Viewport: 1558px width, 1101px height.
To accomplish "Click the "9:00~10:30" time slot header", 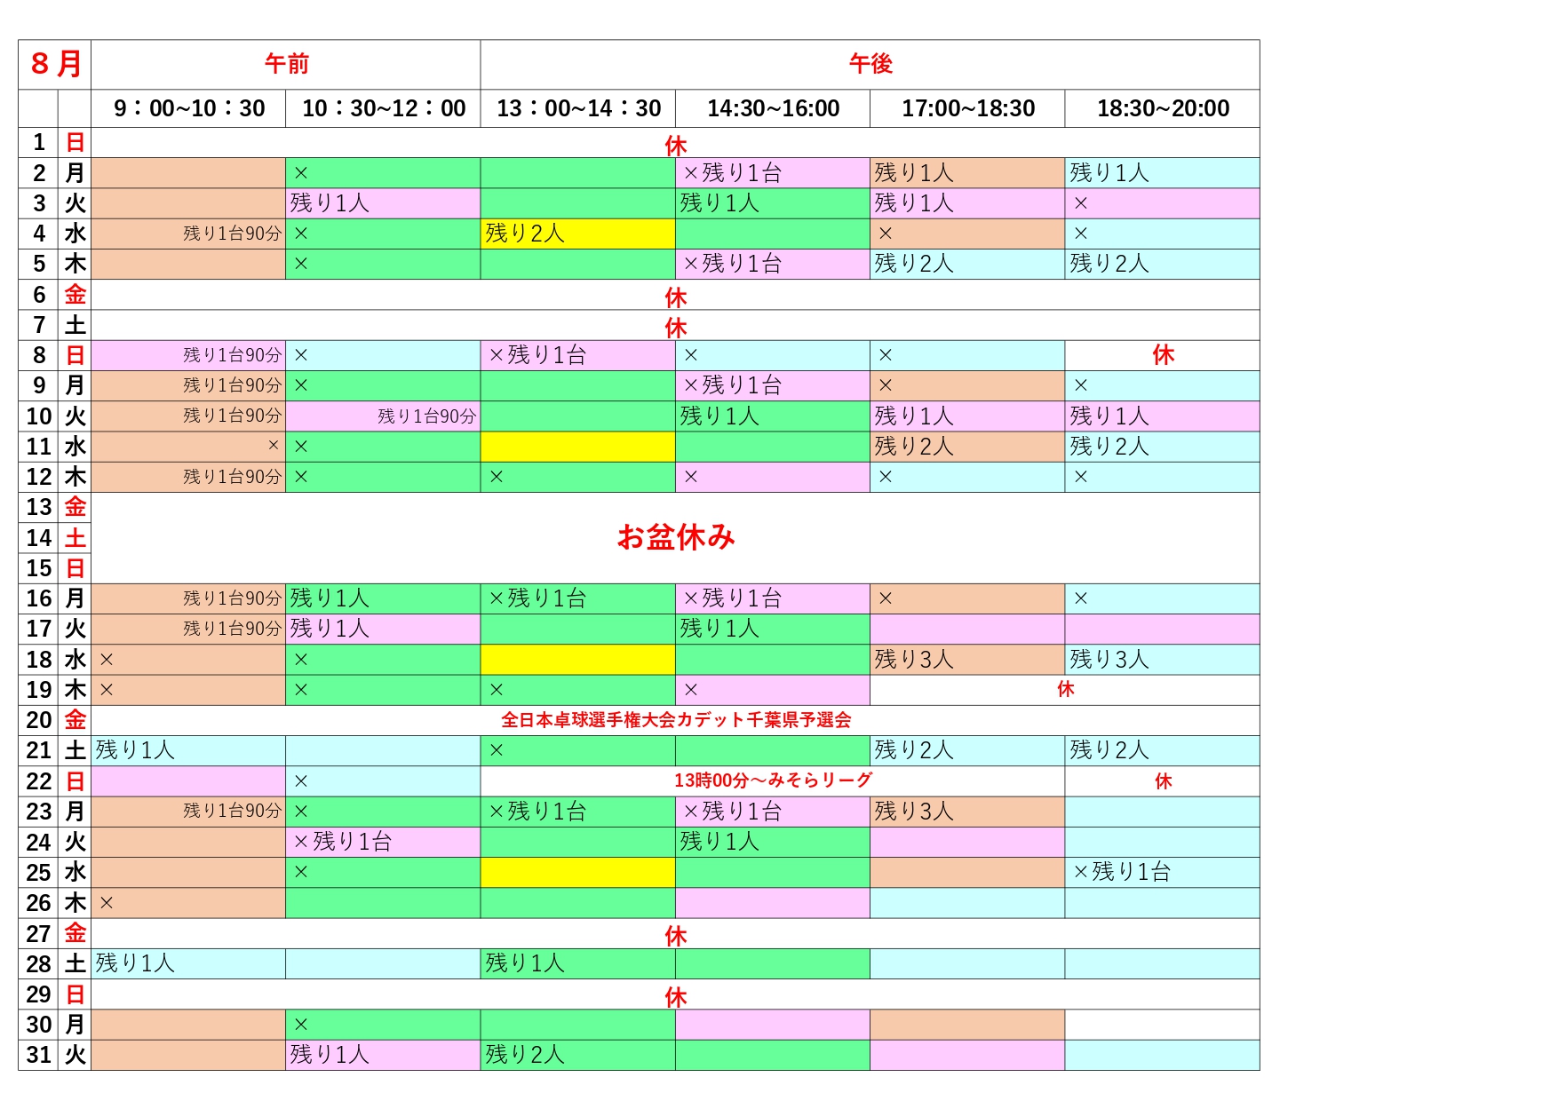I will [x=188, y=108].
